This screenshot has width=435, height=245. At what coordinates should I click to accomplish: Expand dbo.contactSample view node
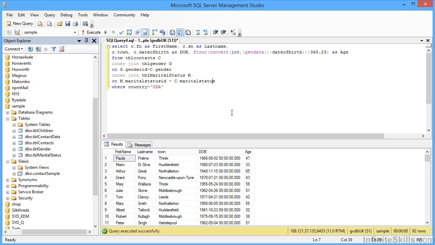coord(14,174)
